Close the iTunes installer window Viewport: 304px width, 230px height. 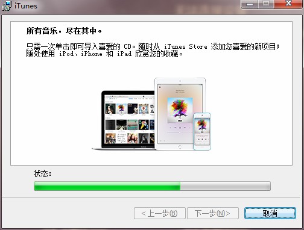pos(289,4)
